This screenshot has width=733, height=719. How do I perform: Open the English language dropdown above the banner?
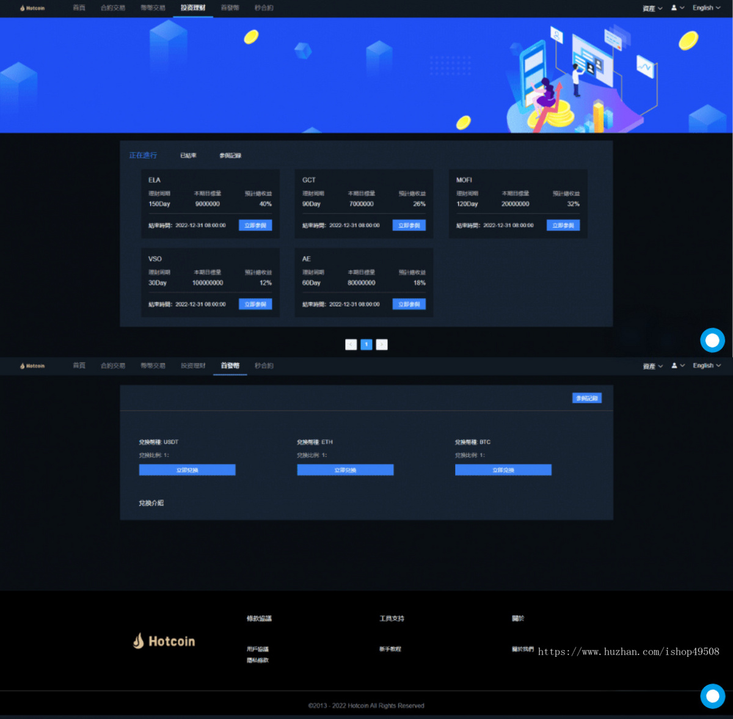pos(707,8)
